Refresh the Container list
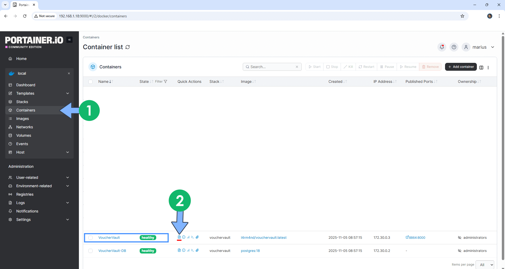The image size is (505, 269). 128,47
